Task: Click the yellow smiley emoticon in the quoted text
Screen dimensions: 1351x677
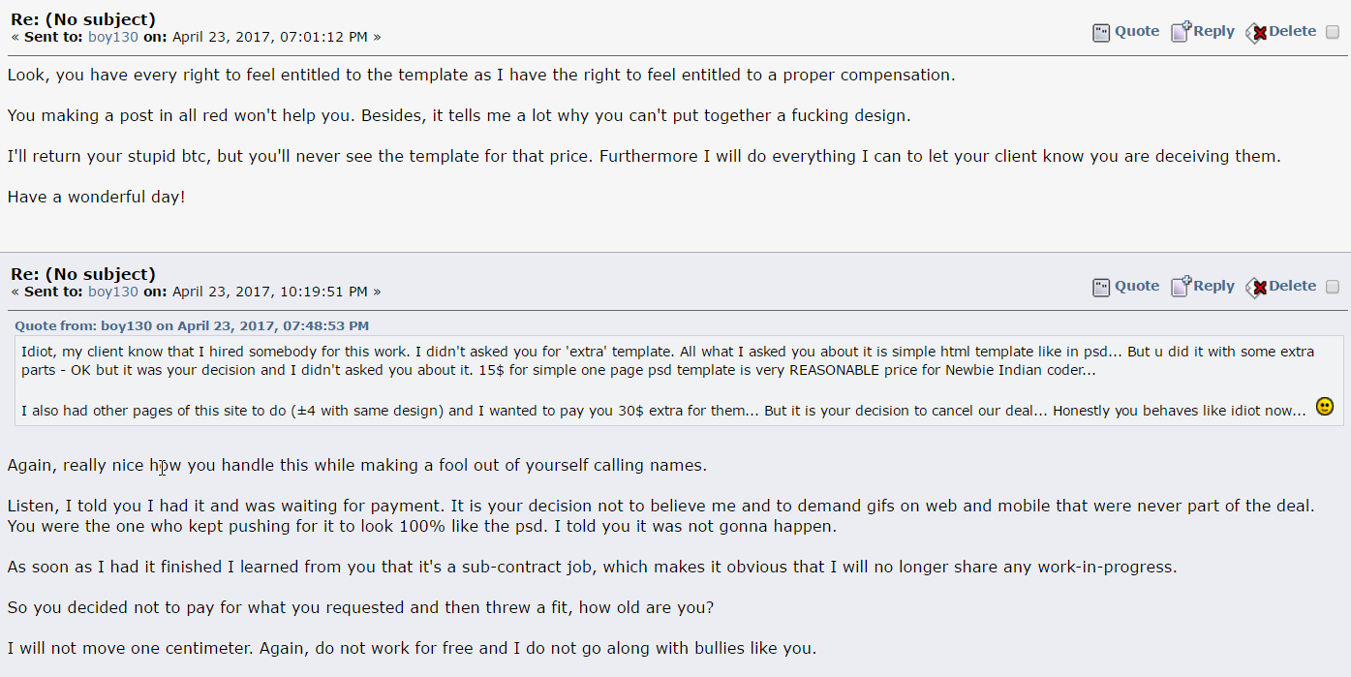Action: click(1325, 407)
